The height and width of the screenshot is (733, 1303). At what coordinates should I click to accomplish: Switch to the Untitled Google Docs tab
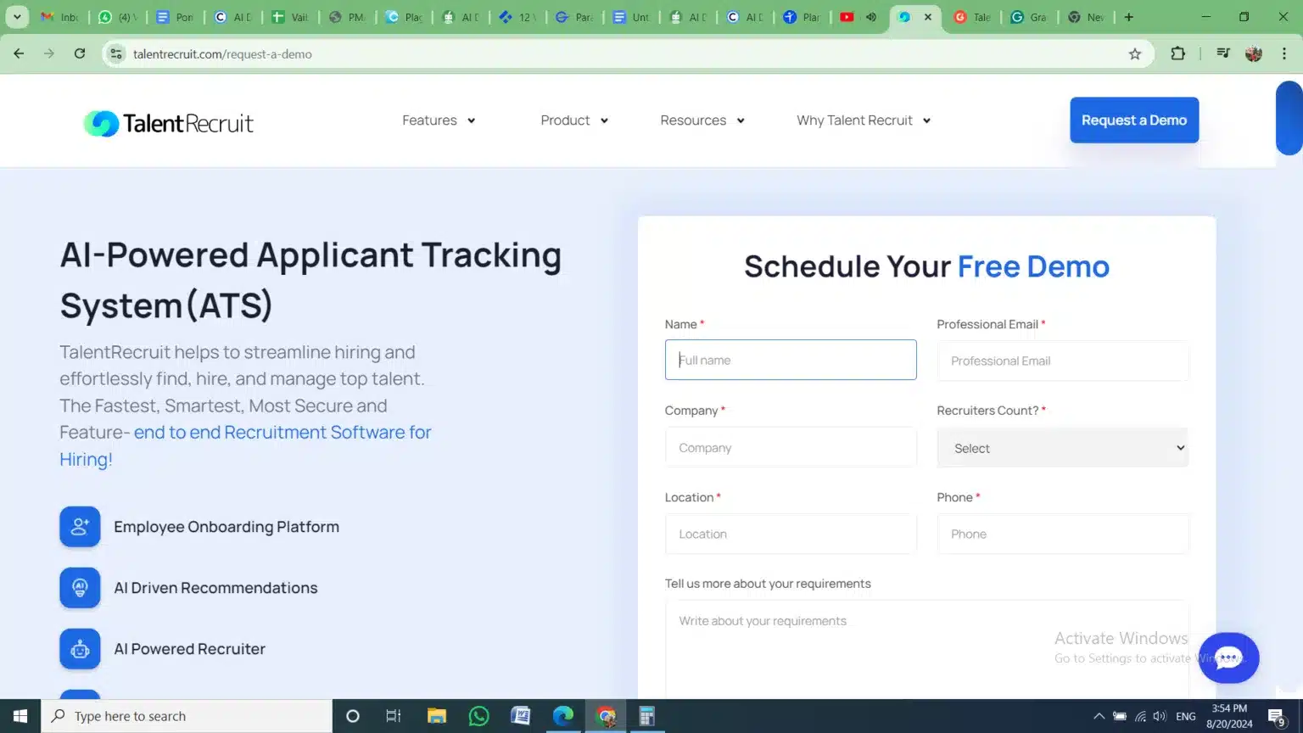coord(632,17)
